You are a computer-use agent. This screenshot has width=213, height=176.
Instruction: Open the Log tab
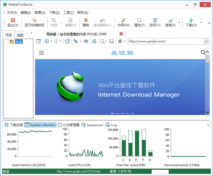pyautogui.click(x=111, y=125)
